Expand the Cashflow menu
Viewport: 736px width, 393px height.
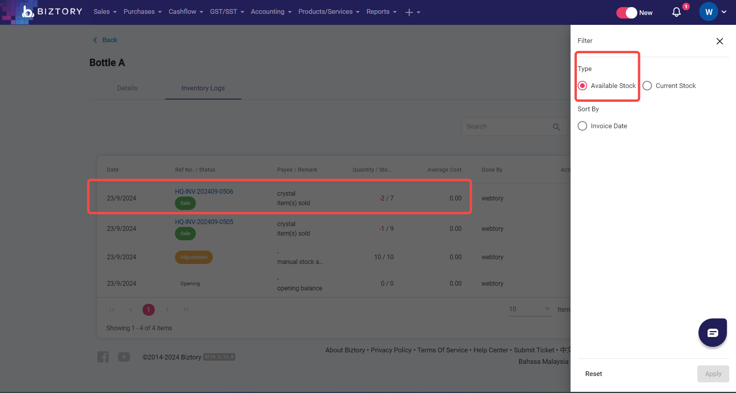pos(186,12)
